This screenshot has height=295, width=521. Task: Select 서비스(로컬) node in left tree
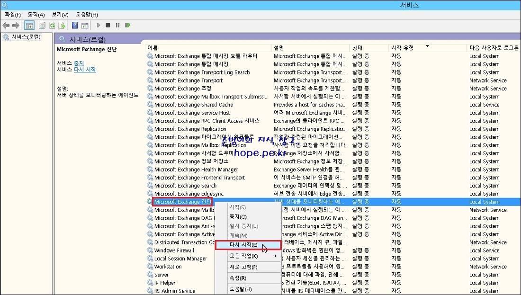pyautogui.click(x=26, y=37)
